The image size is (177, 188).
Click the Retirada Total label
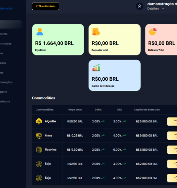156,50
